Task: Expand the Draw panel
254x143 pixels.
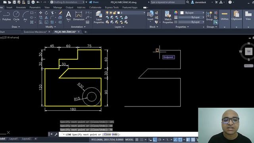Action: pyautogui.click(x=15, y=27)
